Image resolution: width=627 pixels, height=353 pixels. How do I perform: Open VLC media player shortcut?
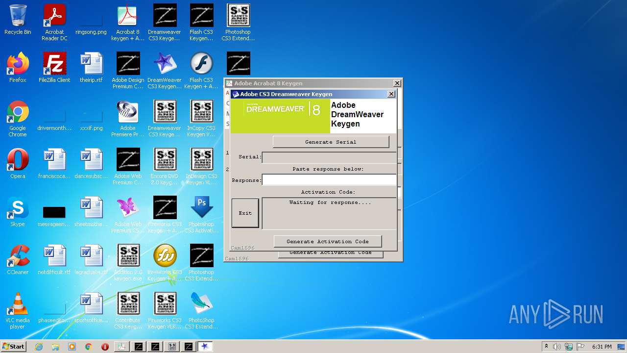pyautogui.click(x=18, y=311)
